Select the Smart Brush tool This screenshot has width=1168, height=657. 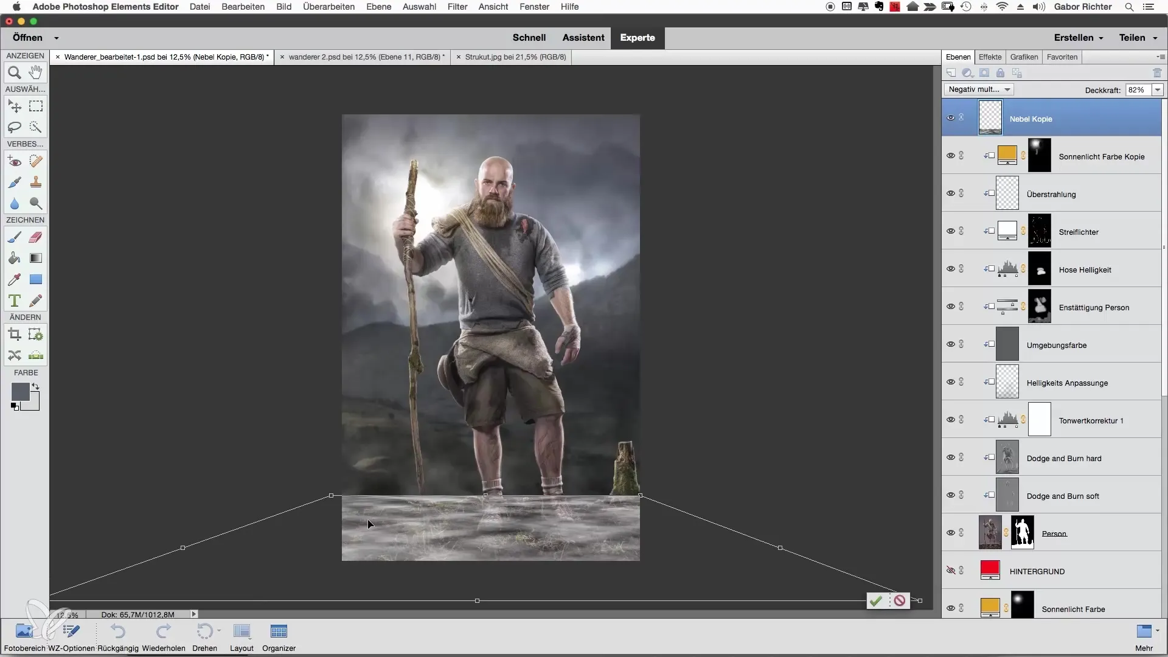(15, 182)
